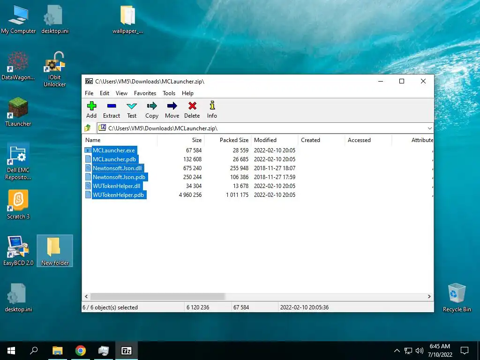The image size is (480, 360).
Task: Open the Tools menu
Action: (169, 93)
